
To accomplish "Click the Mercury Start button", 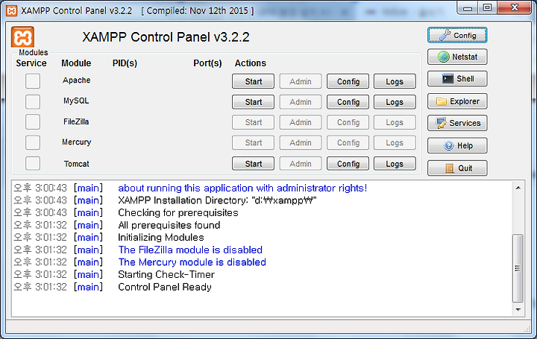I will tap(253, 142).
